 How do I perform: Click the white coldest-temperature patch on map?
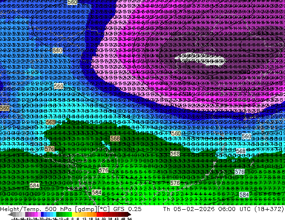(200, 58)
